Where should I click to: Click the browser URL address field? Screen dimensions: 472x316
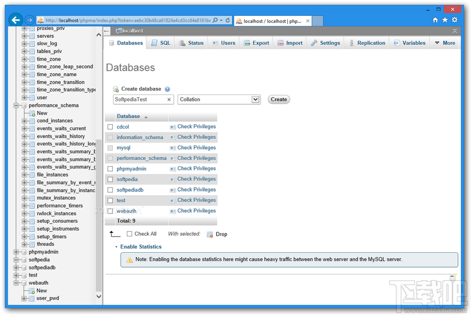pyautogui.click(x=128, y=21)
